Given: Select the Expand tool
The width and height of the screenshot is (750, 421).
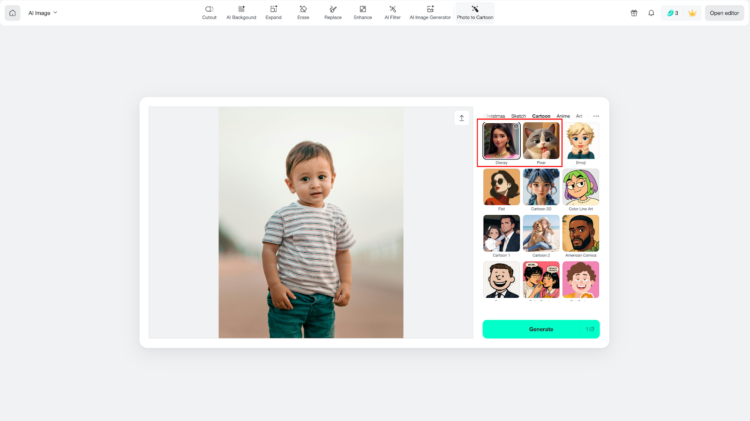Looking at the screenshot, I should [x=273, y=13].
